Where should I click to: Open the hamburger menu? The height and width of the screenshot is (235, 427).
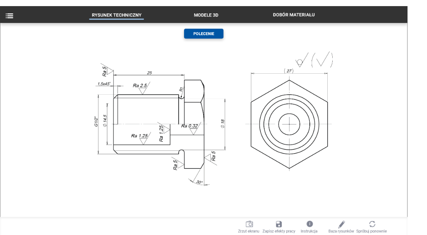(9, 16)
